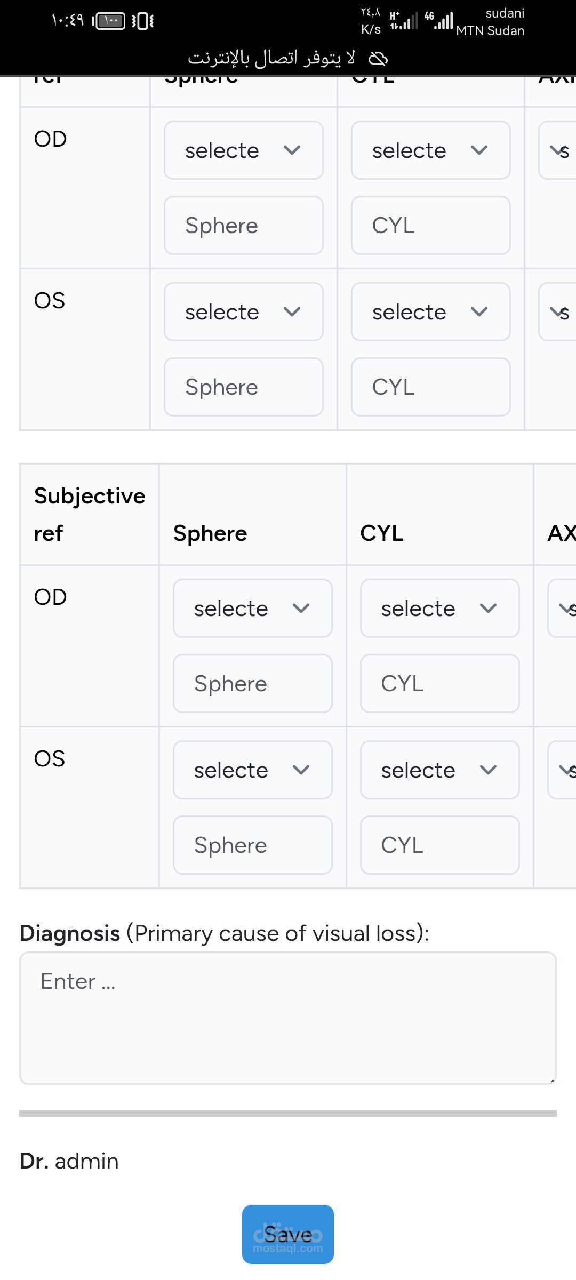This screenshot has width=576, height=1280.
Task: Tap the 4G signal strength icon
Action: (439, 21)
